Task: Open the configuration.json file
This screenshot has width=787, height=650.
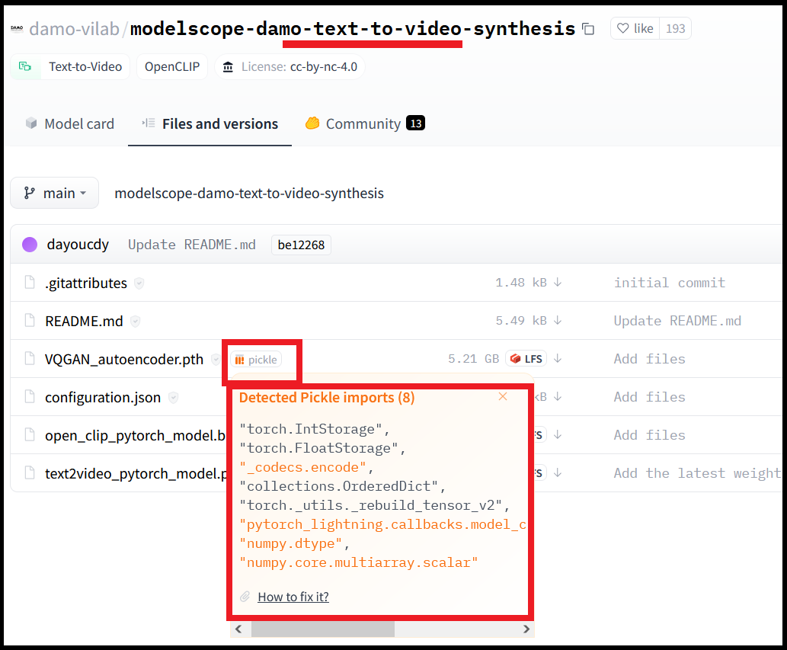Action: pos(102,398)
